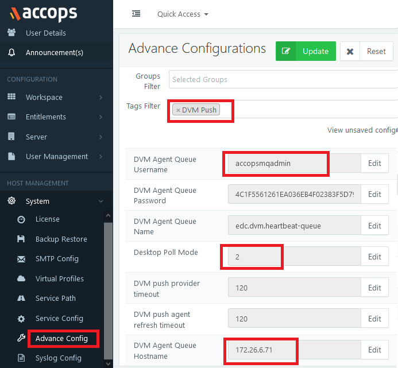Click the Backup Restore floppy disk icon
The image size is (398, 368).
21,239
